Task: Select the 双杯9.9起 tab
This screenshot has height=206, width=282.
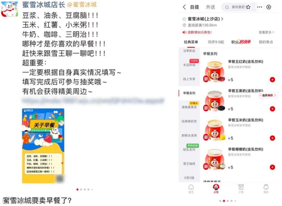Action: (x=216, y=42)
